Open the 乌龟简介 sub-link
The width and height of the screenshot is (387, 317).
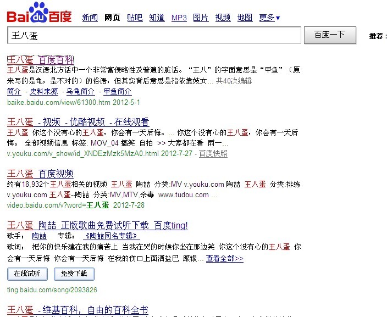pyautogui.click(x=80, y=92)
